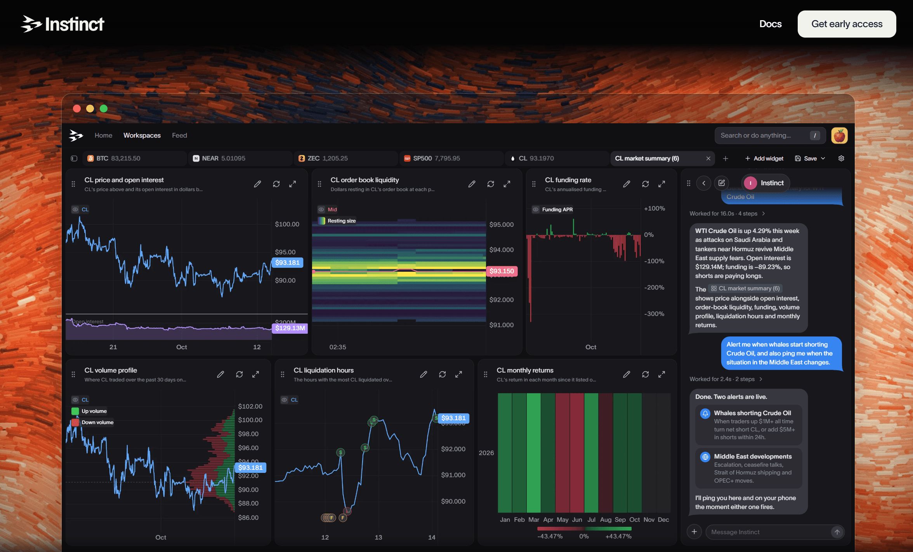Toggle the sidebar panel icon left of BTC
The width and height of the screenshot is (913, 552).
click(74, 158)
